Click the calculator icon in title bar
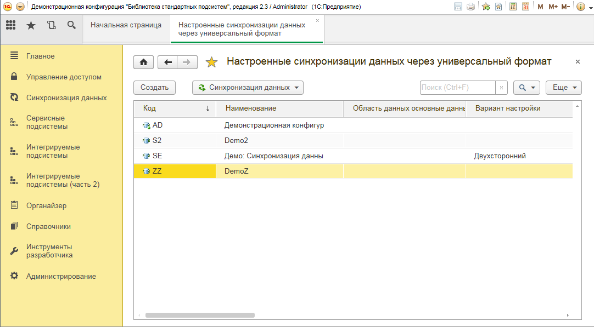The width and height of the screenshot is (594, 327). [x=513, y=7]
